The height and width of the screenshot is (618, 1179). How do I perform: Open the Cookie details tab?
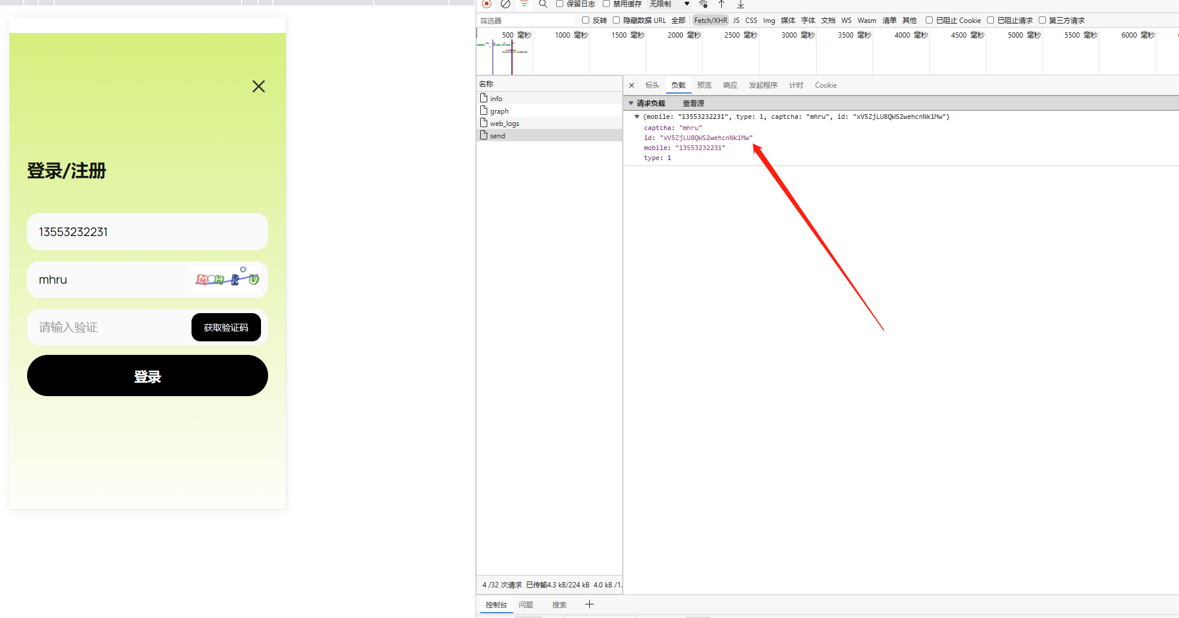pyautogui.click(x=825, y=85)
